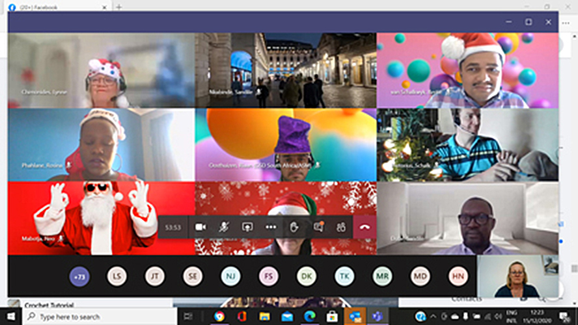This screenshot has width=578, height=325.
Task: Click the HN participant avatar
Action: 458,276
